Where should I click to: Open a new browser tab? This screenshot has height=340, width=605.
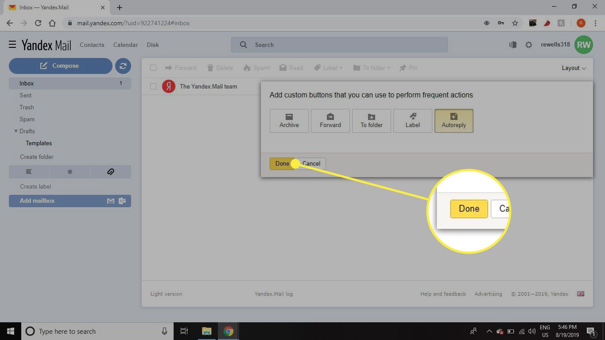click(x=120, y=8)
